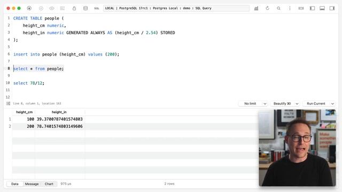Select cell 78.7401574803149606
The width and height of the screenshot is (342, 192).
(59, 126)
